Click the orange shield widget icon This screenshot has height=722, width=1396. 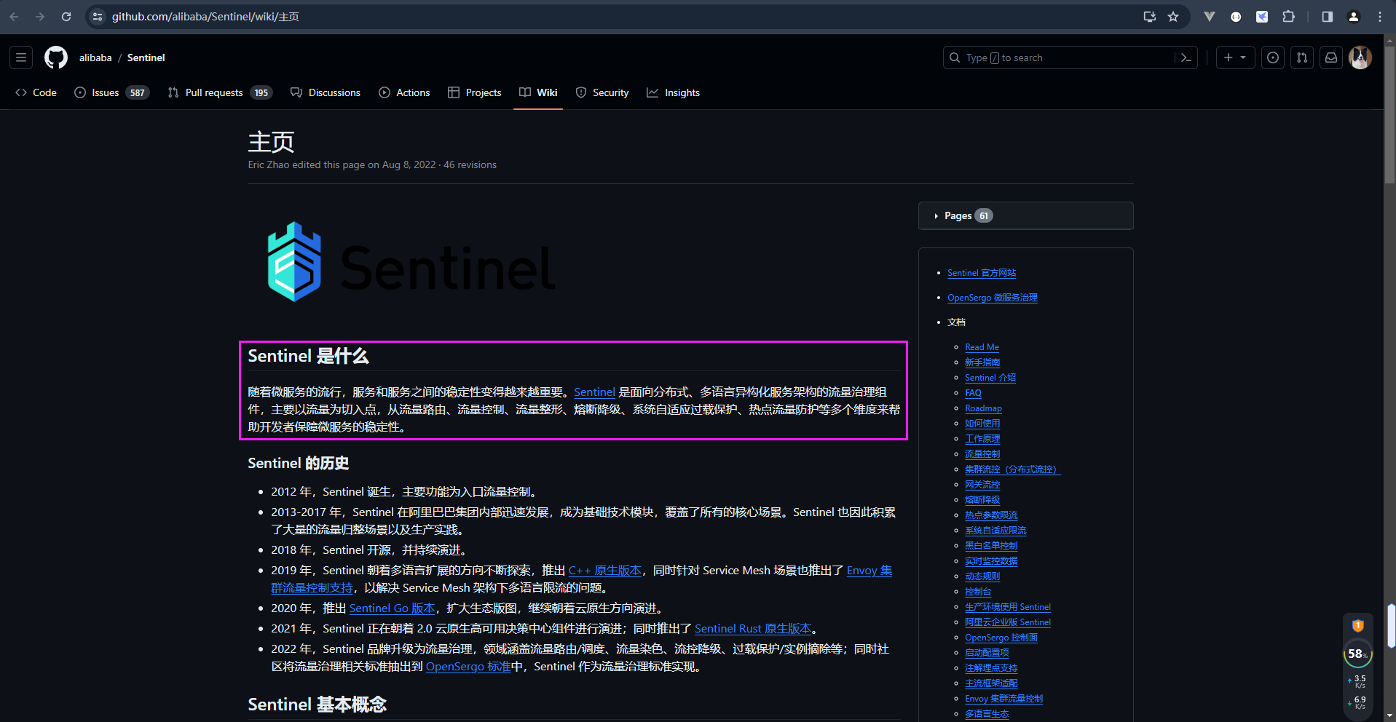click(1358, 625)
